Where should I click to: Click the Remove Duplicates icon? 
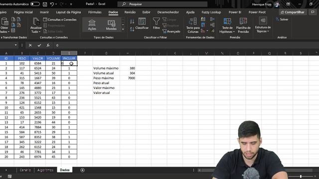203,25
